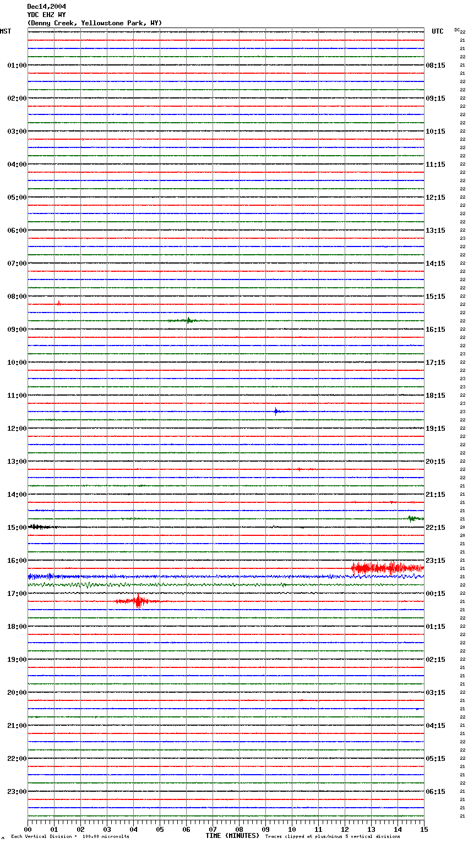Screen dimensions: 468x844
Task: Select the 13:00 MST time label
Action: [x=17, y=462]
